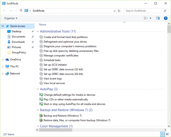Select Schedule tasks item
Image resolution: width=171 pixels, height=137 pixels.
pos(52,60)
